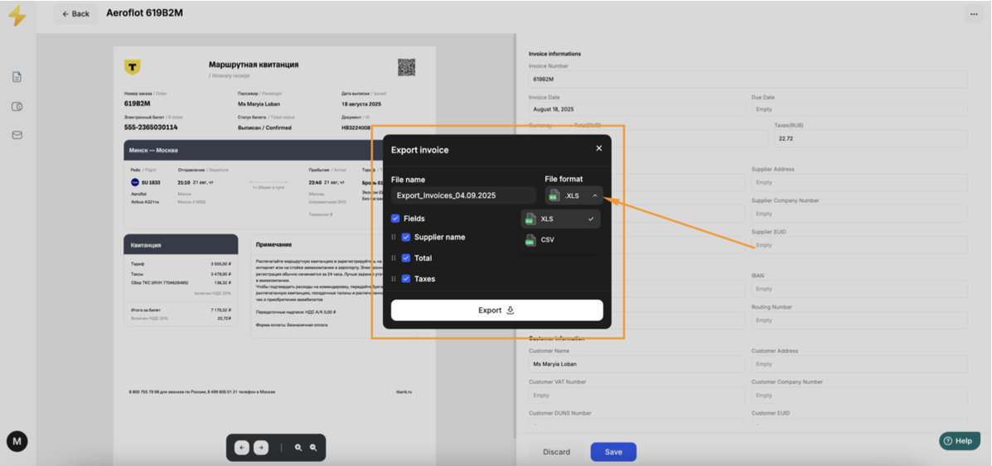
Task: Click the Квитанция section header
Action: coord(146,245)
